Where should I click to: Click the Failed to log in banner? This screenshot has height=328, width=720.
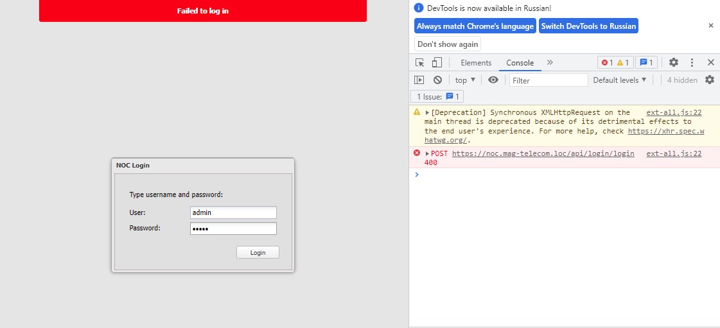[x=202, y=10]
